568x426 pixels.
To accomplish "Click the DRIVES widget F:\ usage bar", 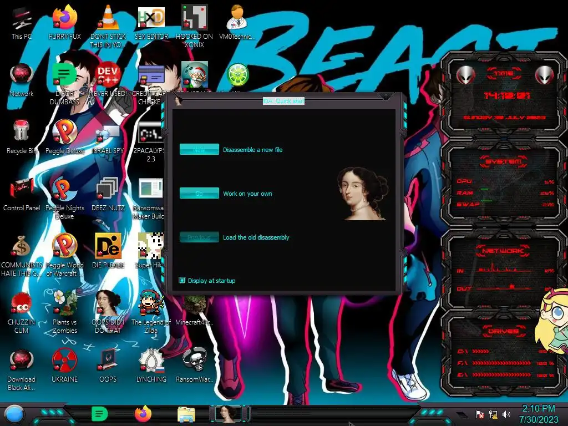I will (x=501, y=363).
